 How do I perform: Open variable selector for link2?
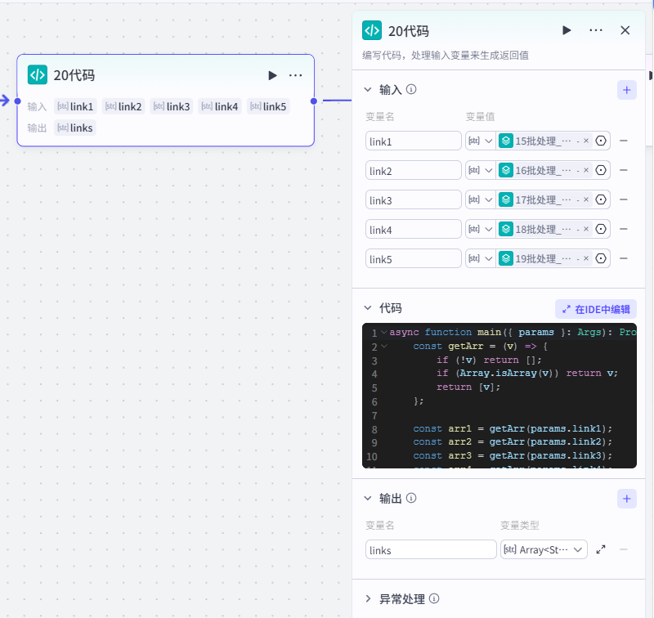tap(601, 170)
